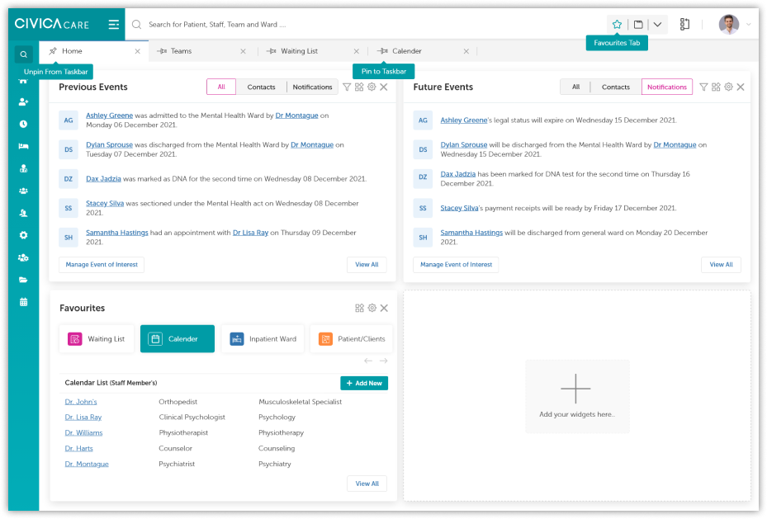Click the clock icon in left sidebar

tap(23, 124)
